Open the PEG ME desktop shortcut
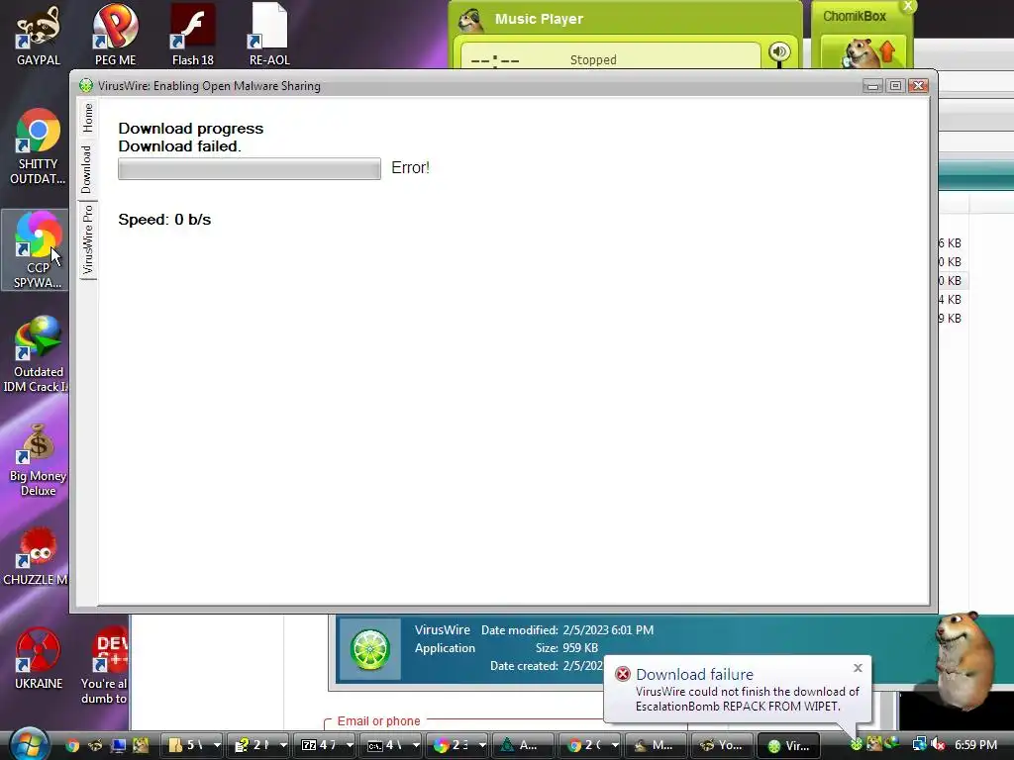The image size is (1014, 760). 115,36
